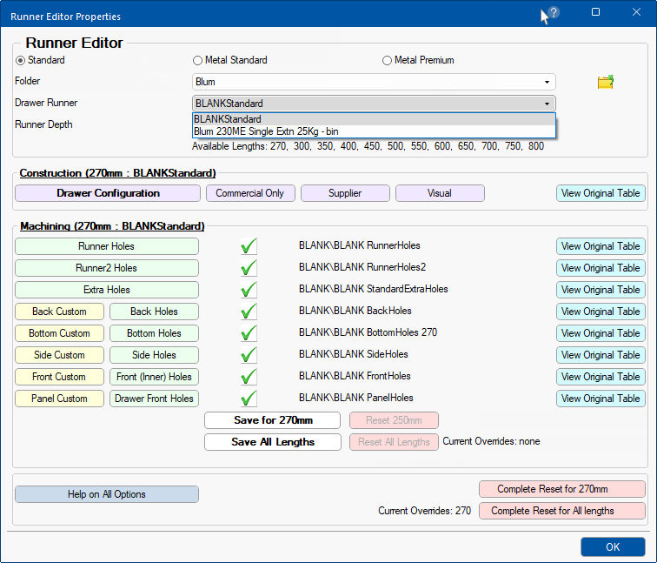
Task: Click green checkmark beside BLANK PanelHoles
Action: pos(249,399)
